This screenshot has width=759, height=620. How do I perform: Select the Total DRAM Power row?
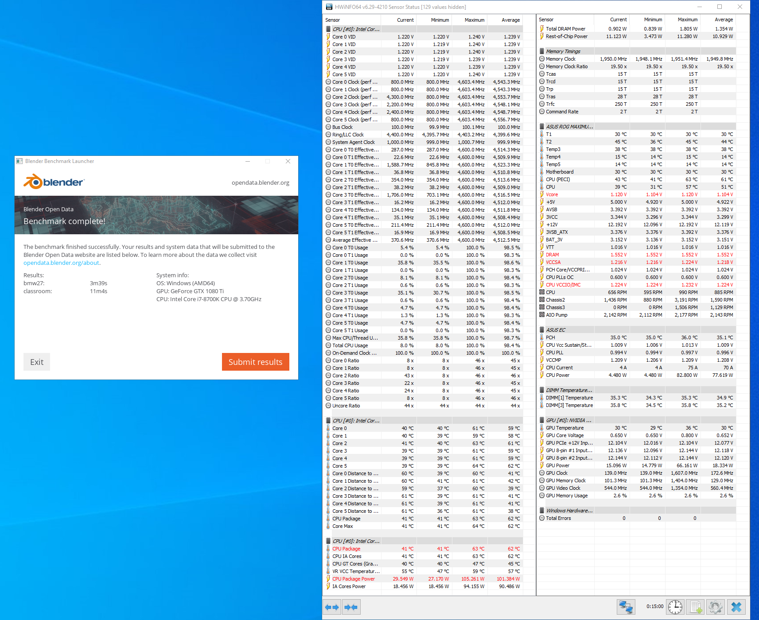pyautogui.click(x=638, y=29)
